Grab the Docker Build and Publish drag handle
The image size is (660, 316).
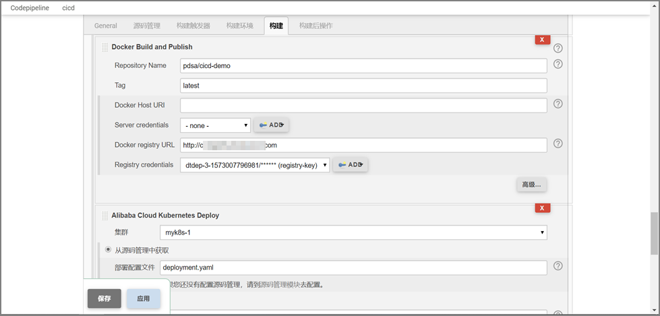click(x=104, y=47)
